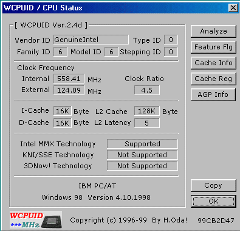Open the Cache Info window

[213, 63]
